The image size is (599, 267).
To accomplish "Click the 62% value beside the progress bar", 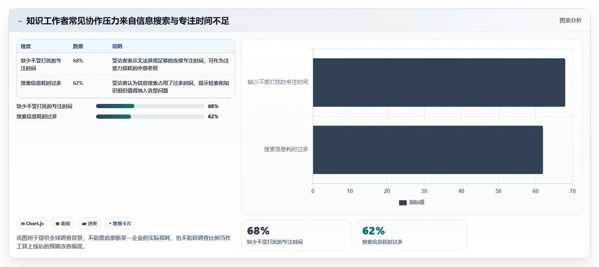I will 213,117.
